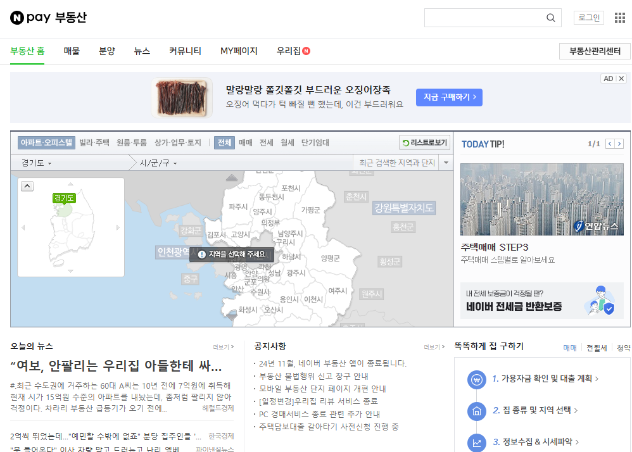Click the squid jerky ad image
Screen dimensions: 632x452
click(182, 98)
